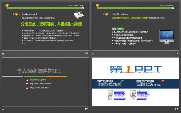Click the open book FAQ icon on slide 25
The height and width of the screenshot is (113, 181).
pyautogui.click(x=79, y=15)
